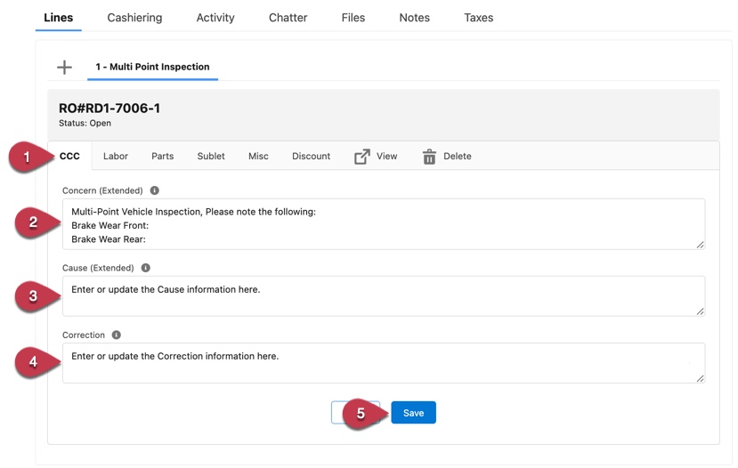Viewport: 738px width, 468px height.
Task: Select the 1 - Multi Point Inspection line tab
Action: [x=152, y=67]
